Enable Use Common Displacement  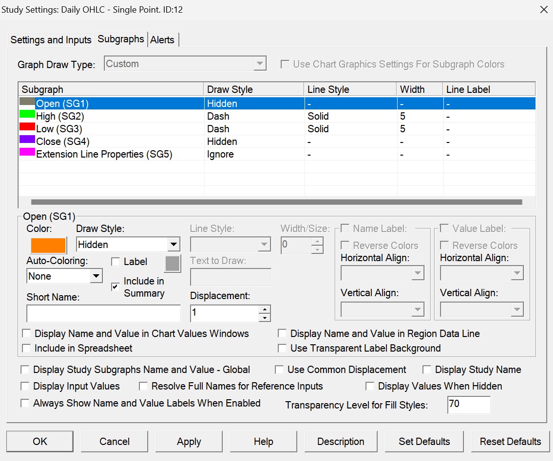pos(279,370)
